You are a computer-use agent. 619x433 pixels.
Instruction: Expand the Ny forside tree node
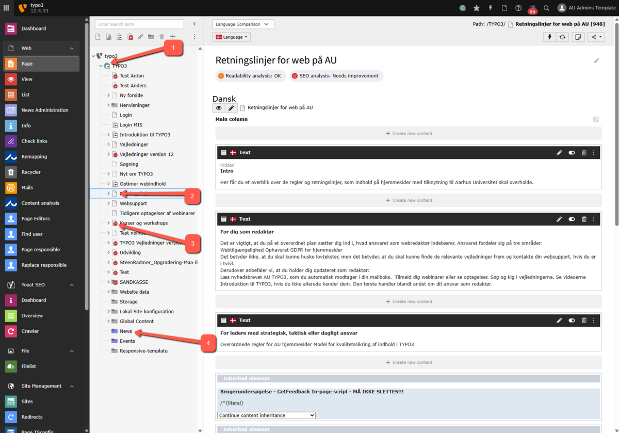tap(108, 95)
